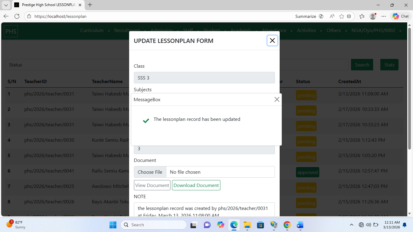
Task: Open the browser settings ellipsis menu
Action: coord(384,16)
